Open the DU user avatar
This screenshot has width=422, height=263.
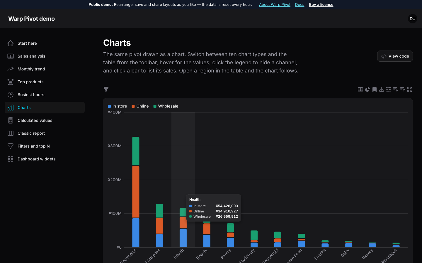coord(413,19)
